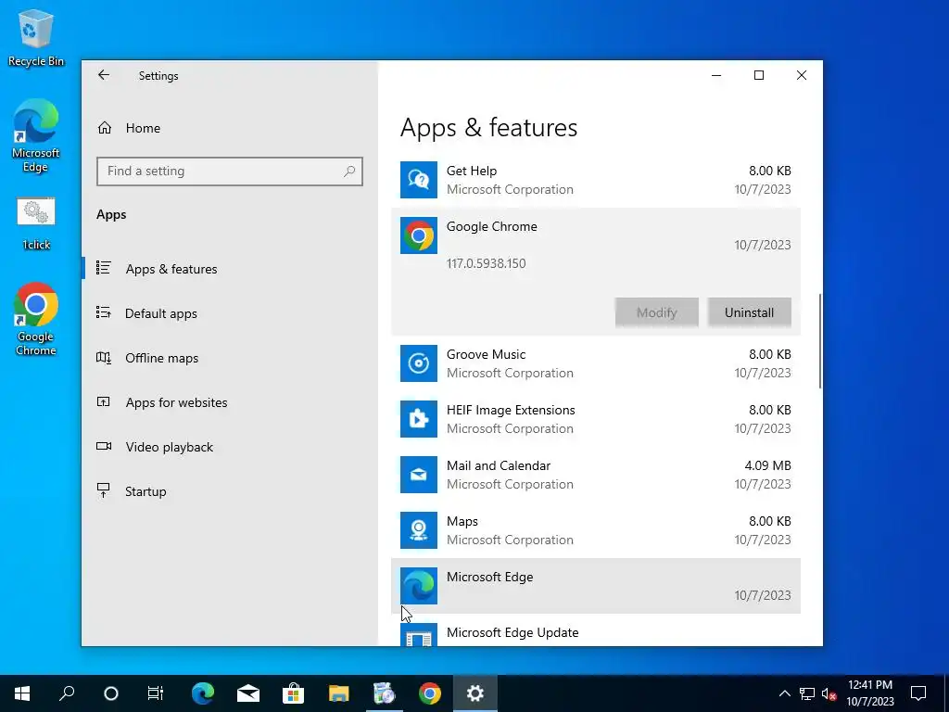Click the grayed Modify button
Image resolution: width=949 pixels, height=712 pixels.
657,312
